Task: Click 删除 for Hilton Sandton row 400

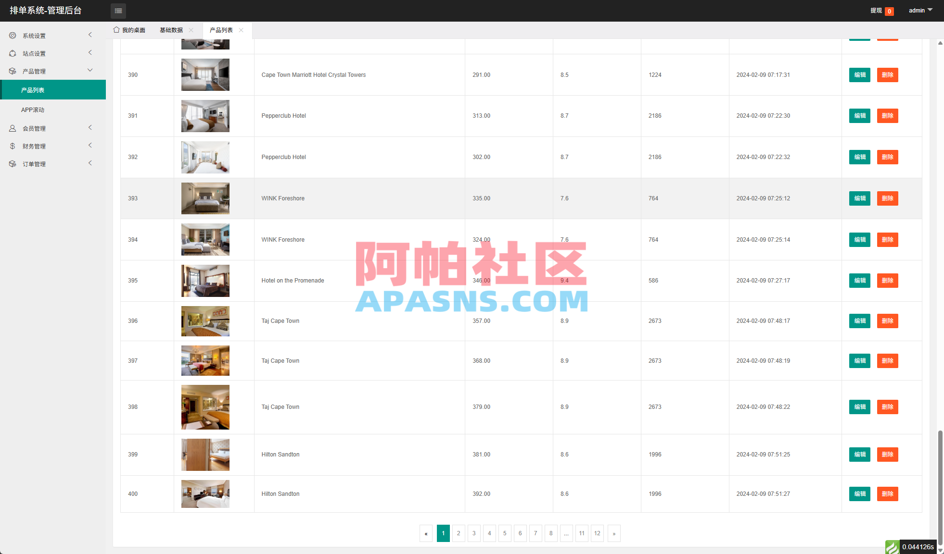Action: 887,493
